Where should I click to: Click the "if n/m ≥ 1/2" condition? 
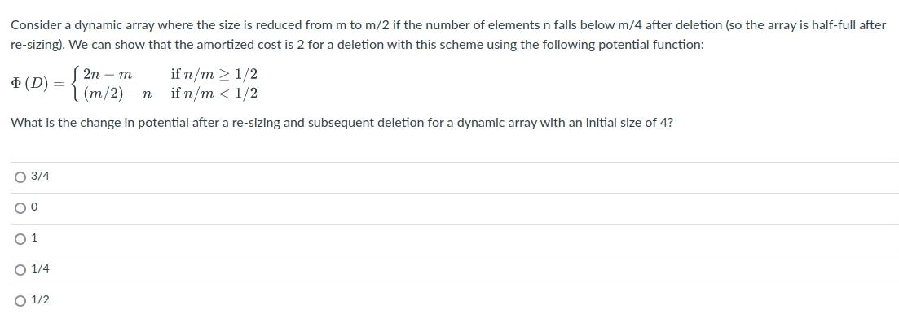point(214,74)
